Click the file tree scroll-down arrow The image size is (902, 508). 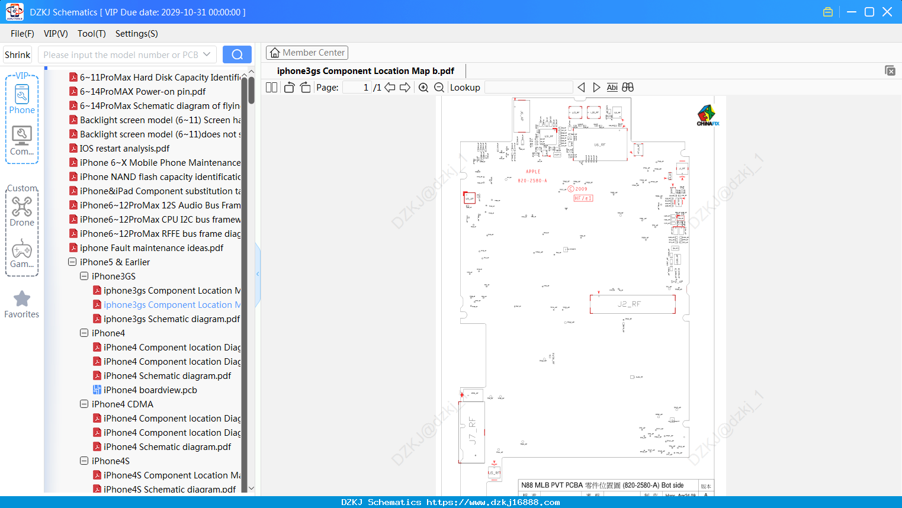251,488
